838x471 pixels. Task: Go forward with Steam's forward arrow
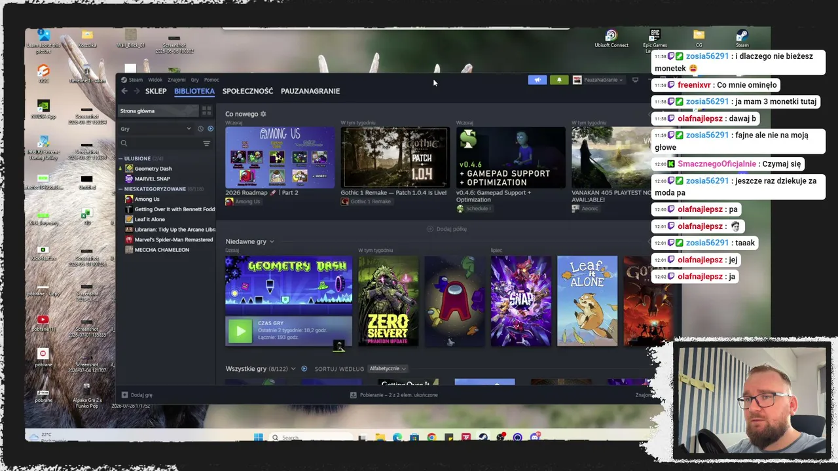tap(136, 91)
